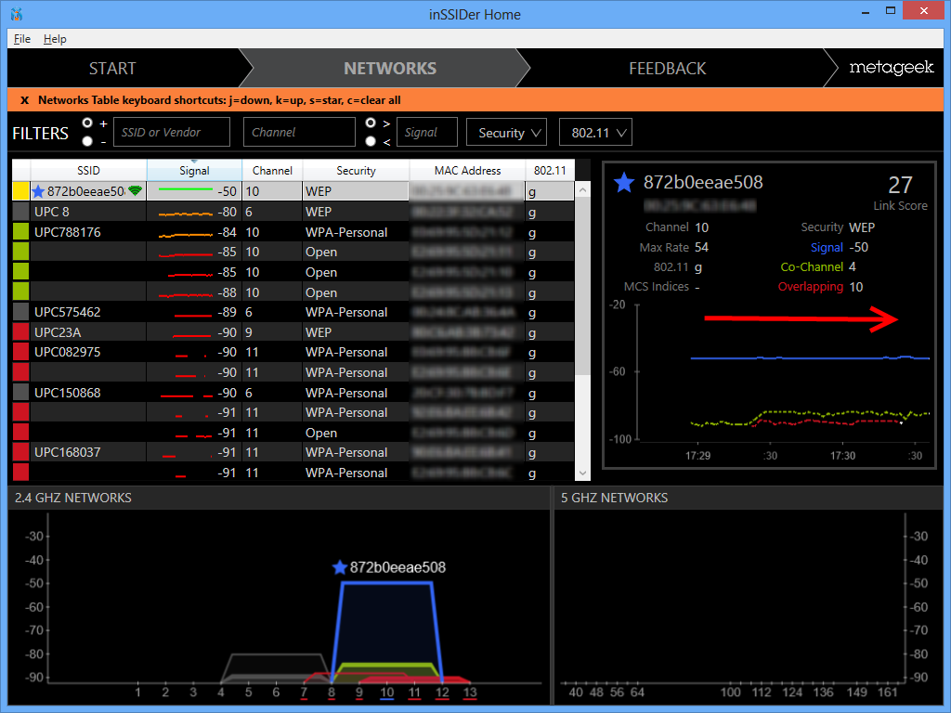951x713 pixels.
Task: Click the blue Signal label in details
Action: click(x=827, y=247)
